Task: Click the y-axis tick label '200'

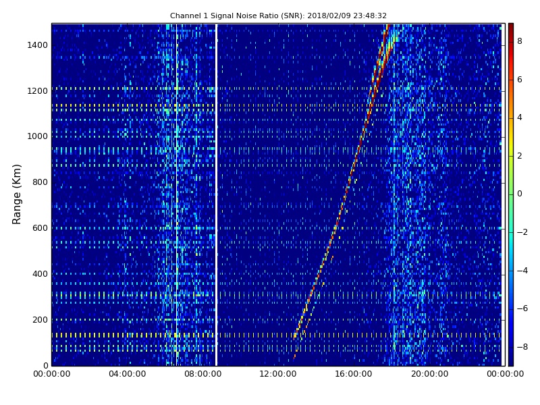Action: click(x=40, y=319)
